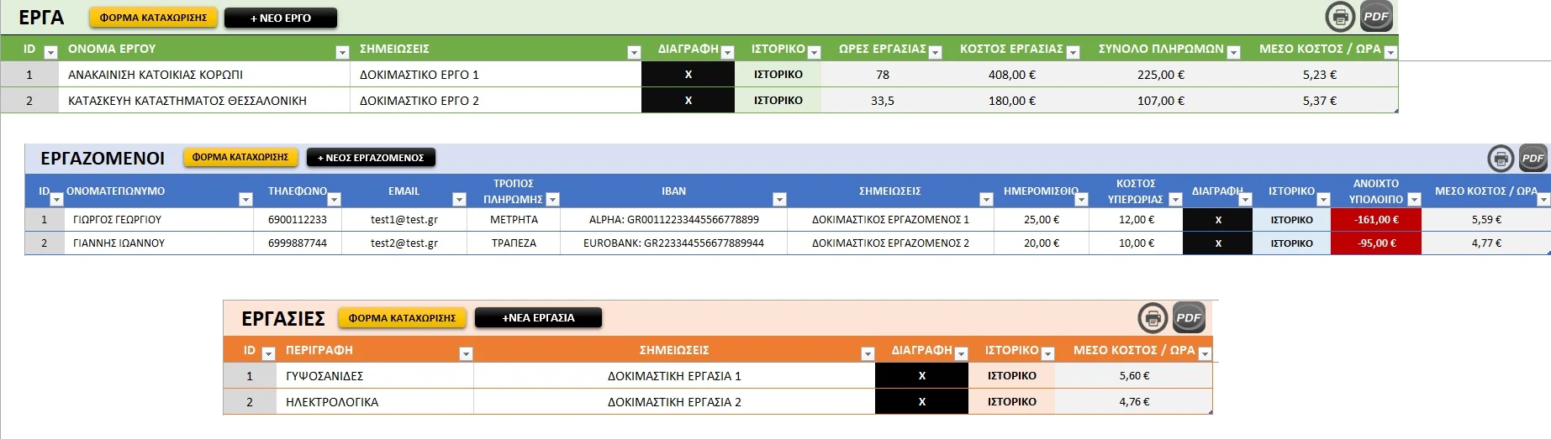Click +ΝΕΑ ΕΡΓΑΣΙΑ button
The image size is (1551, 439).
click(538, 318)
